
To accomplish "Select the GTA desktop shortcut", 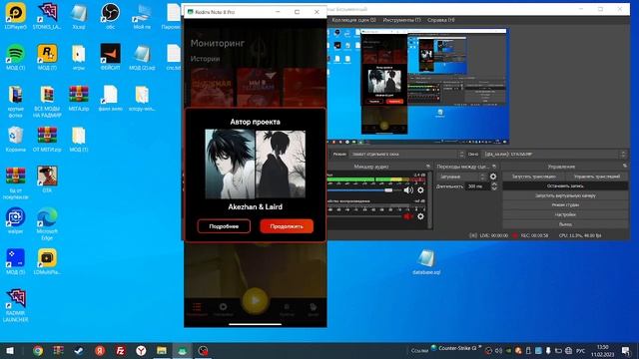I will 47,179.
